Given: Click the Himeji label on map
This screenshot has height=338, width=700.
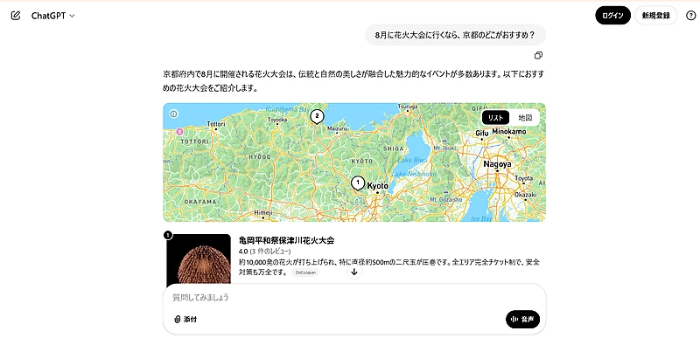Looking at the screenshot, I should tap(263, 213).
